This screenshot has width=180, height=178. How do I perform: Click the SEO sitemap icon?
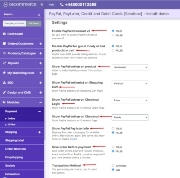[4, 83]
